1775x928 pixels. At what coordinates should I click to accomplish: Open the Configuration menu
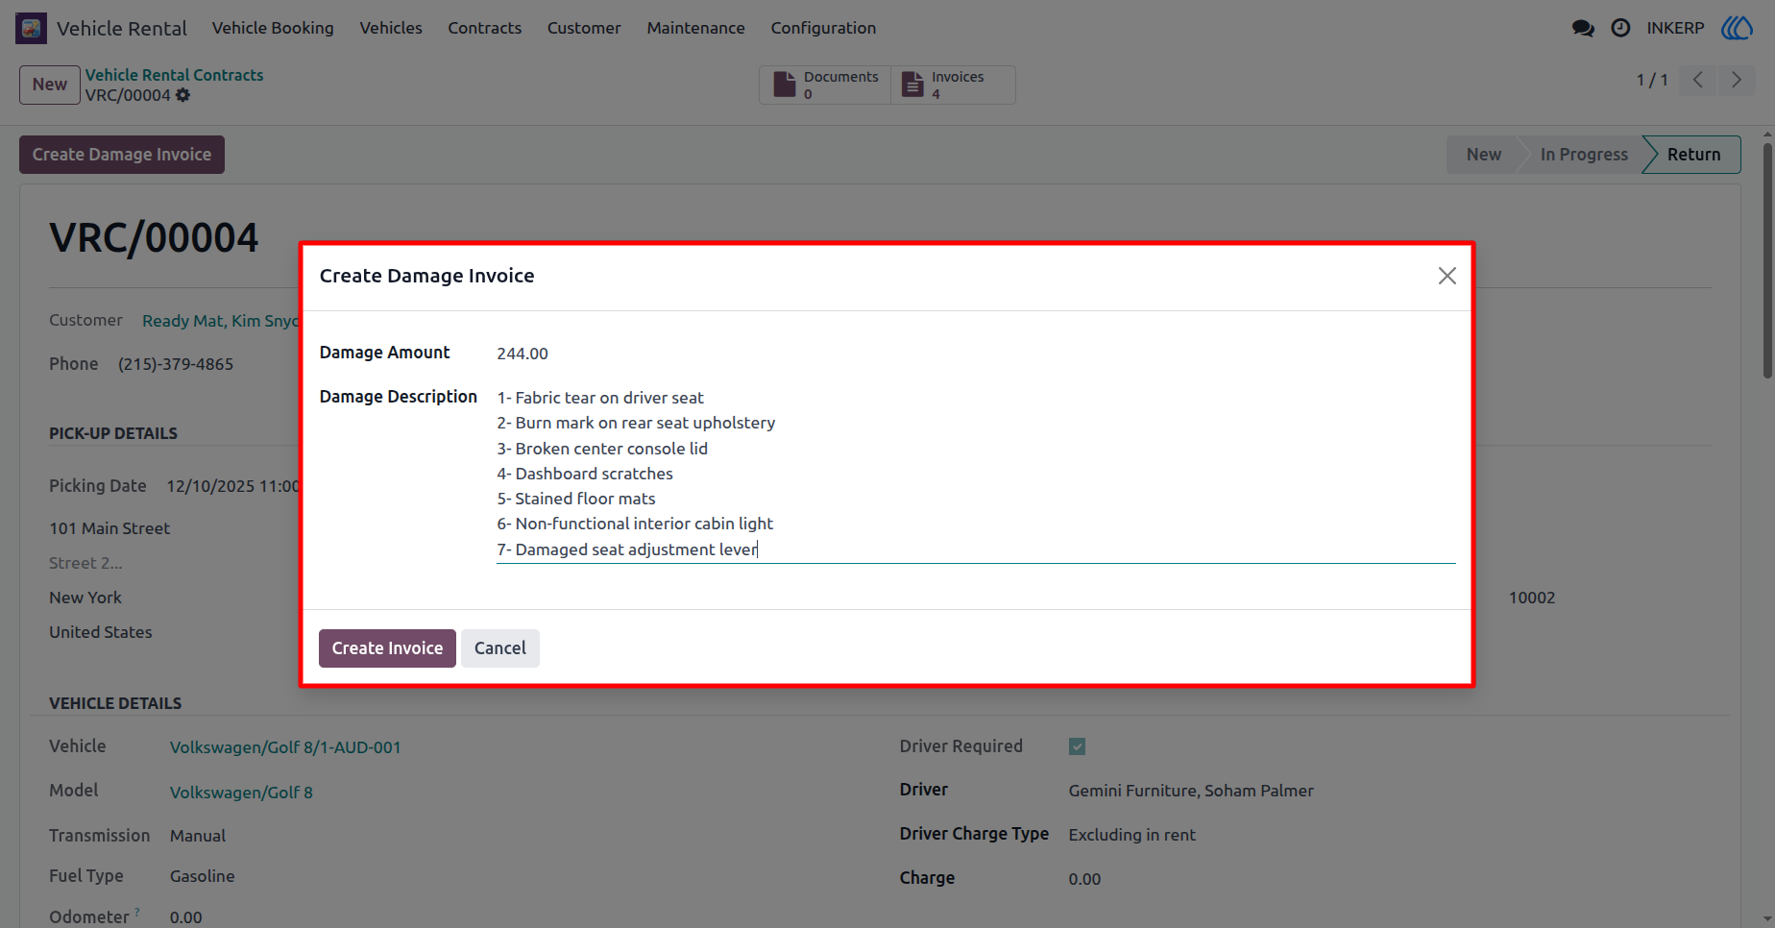[823, 28]
